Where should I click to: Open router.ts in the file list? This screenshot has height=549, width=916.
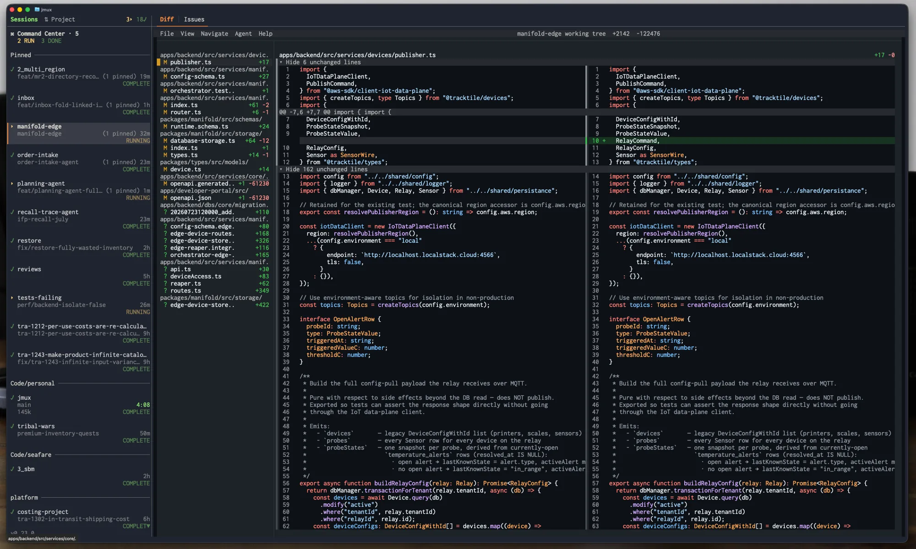pyautogui.click(x=214, y=112)
